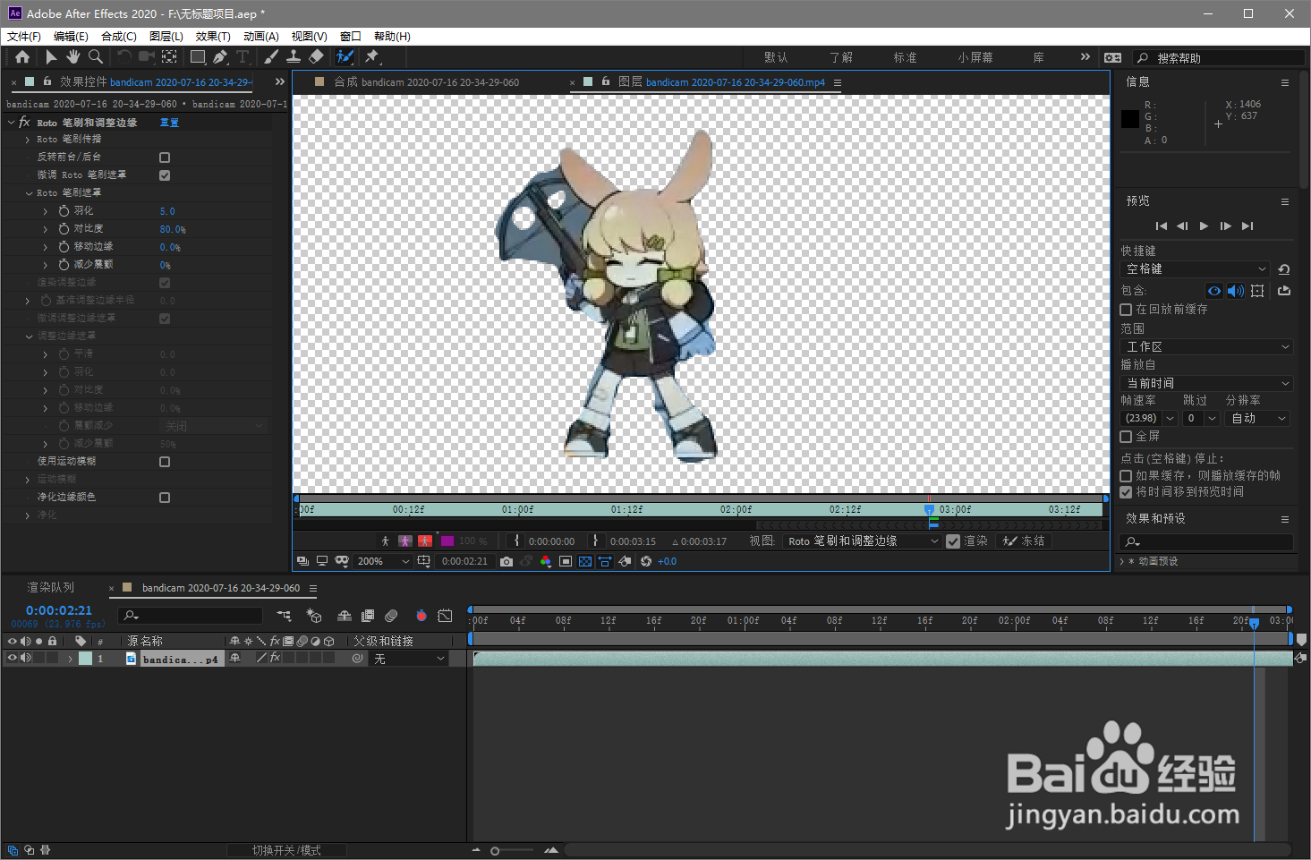Select the Puppet Pin tool
The width and height of the screenshot is (1311, 860).
pos(372,56)
